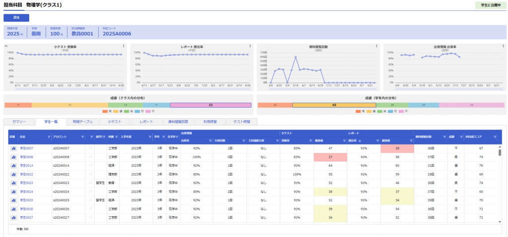
Task: Open kebab menu on 小テスト 受験率 chart
Action: 123,46
